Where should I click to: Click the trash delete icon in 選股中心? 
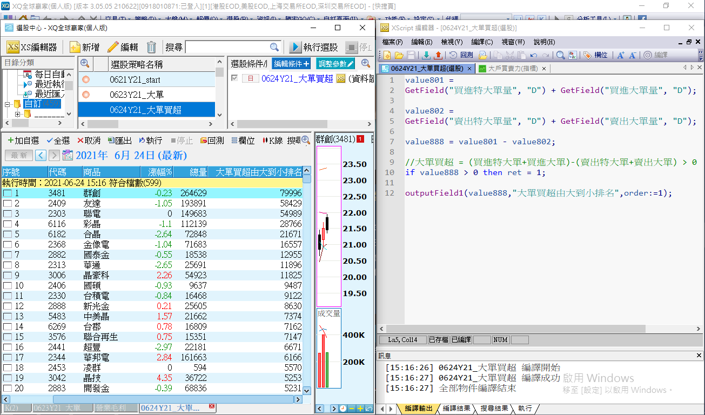(151, 47)
